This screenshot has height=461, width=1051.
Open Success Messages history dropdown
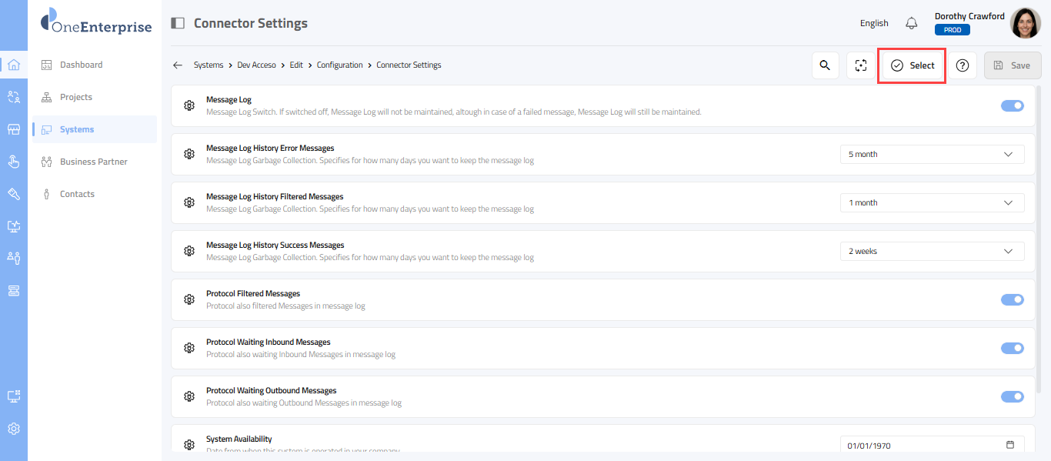tap(932, 252)
